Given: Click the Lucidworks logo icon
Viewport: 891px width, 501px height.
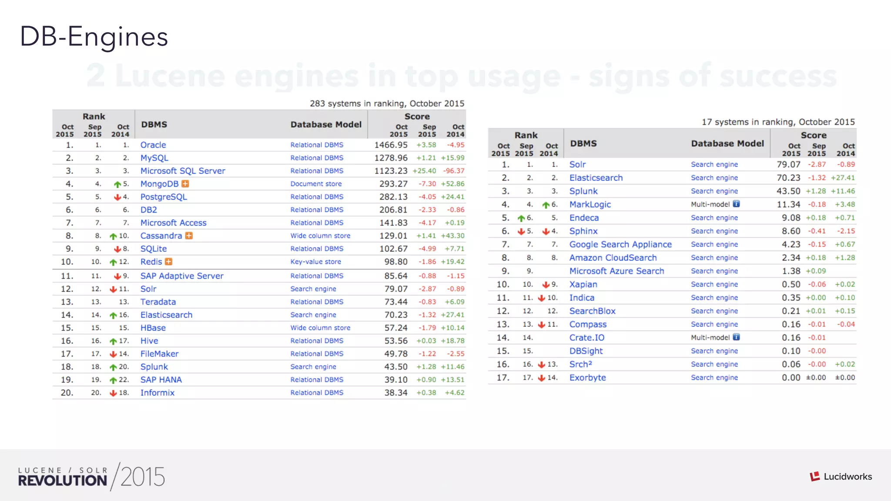Looking at the screenshot, I should tap(815, 477).
